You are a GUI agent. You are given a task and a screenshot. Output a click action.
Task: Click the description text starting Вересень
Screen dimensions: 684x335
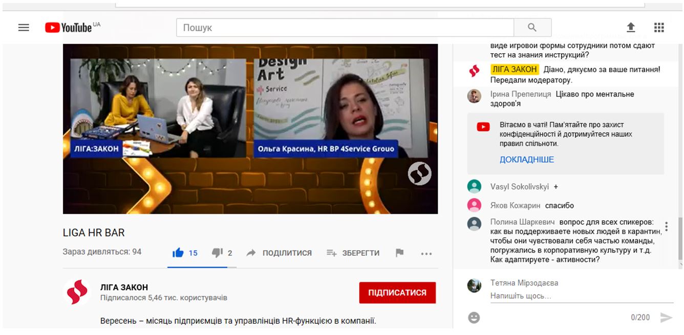(x=238, y=321)
